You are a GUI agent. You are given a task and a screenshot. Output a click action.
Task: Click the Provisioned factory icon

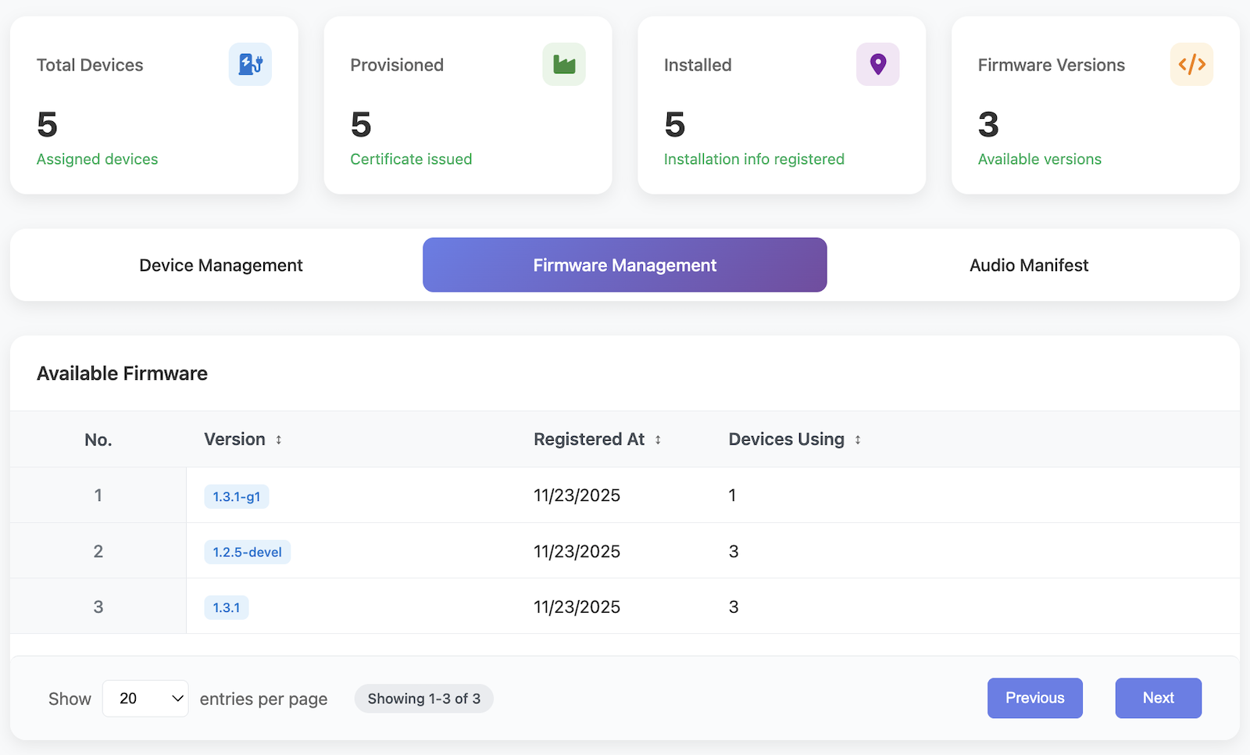pos(564,64)
